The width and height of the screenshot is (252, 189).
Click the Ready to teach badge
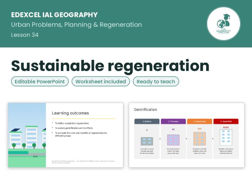(156, 81)
